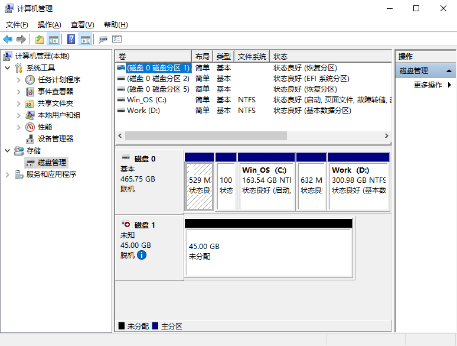Click the Back arrow toolbar icon

tap(8, 40)
